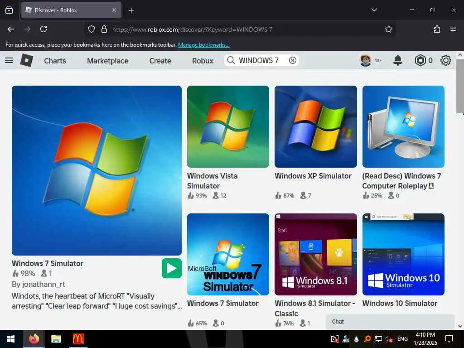Open the Robux balance icon

pos(420,60)
